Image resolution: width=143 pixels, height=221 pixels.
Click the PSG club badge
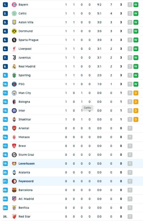14,84
